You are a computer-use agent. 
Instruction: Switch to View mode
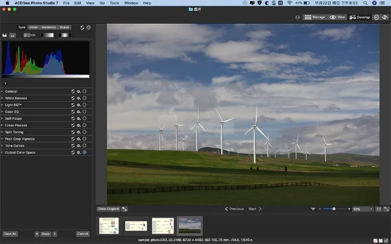click(x=337, y=18)
